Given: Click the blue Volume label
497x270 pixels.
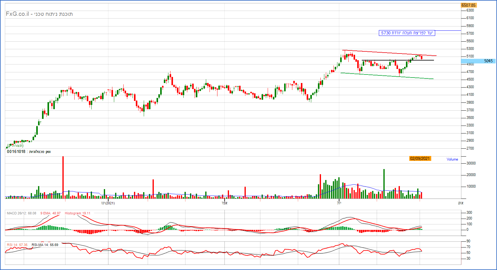Looking at the screenshot, I should pyautogui.click(x=452, y=159).
